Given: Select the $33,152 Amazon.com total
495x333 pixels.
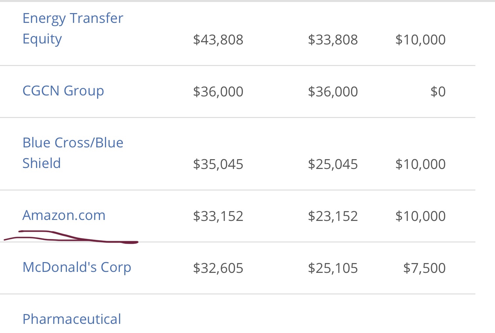Looking at the screenshot, I should [x=218, y=216].
